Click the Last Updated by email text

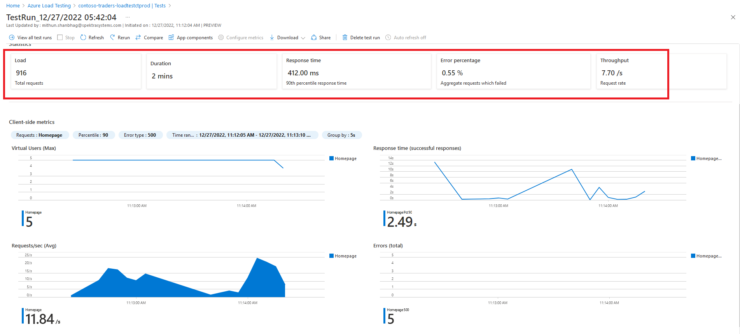point(64,25)
